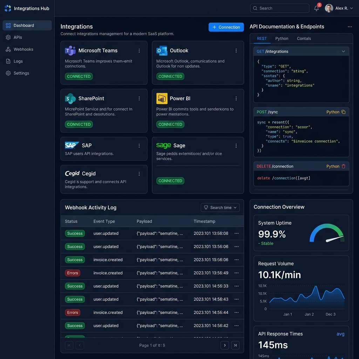Select the Contals tab in API Documentation
This screenshot has width=359, height=359.
pyautogui.click(x=304, y=39)
